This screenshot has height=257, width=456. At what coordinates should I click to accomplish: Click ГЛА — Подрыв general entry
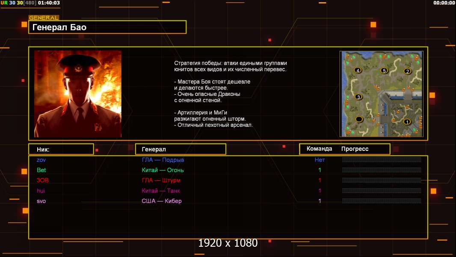click(x=163, y=160)
